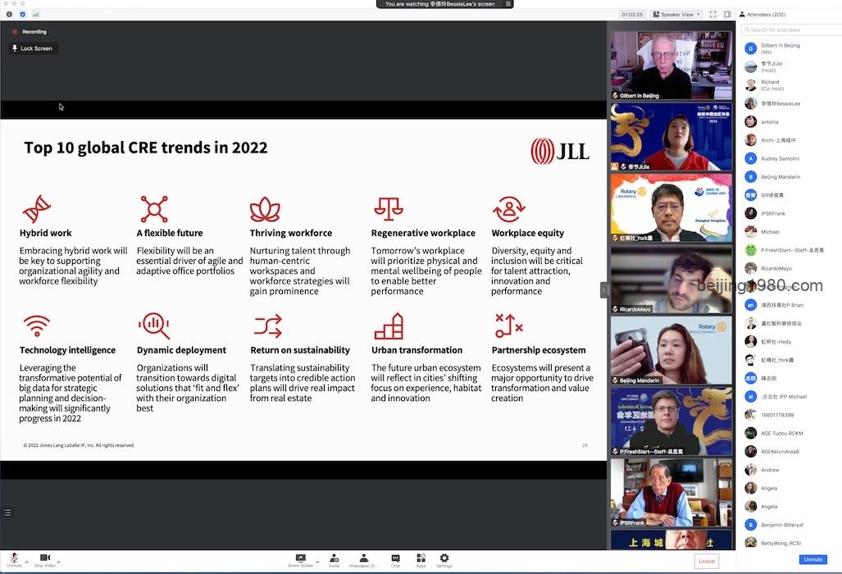Screen dimensions: 842x574
Task: Open the Chat panel
Action: point(396,560)
